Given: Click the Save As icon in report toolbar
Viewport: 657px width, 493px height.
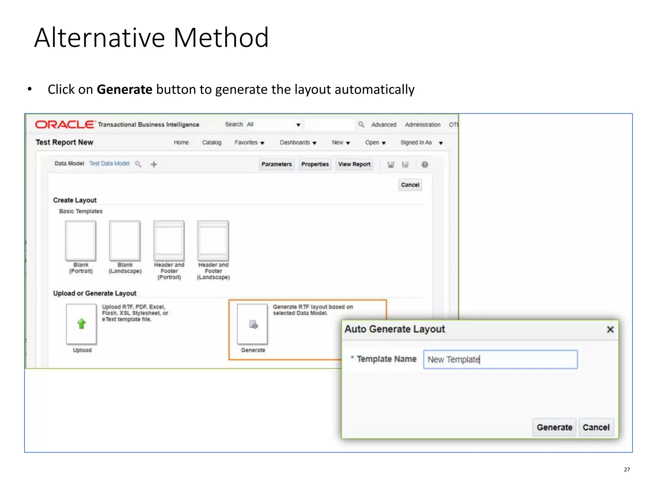Looking at the screenshot, I should (x=405, y=165).
